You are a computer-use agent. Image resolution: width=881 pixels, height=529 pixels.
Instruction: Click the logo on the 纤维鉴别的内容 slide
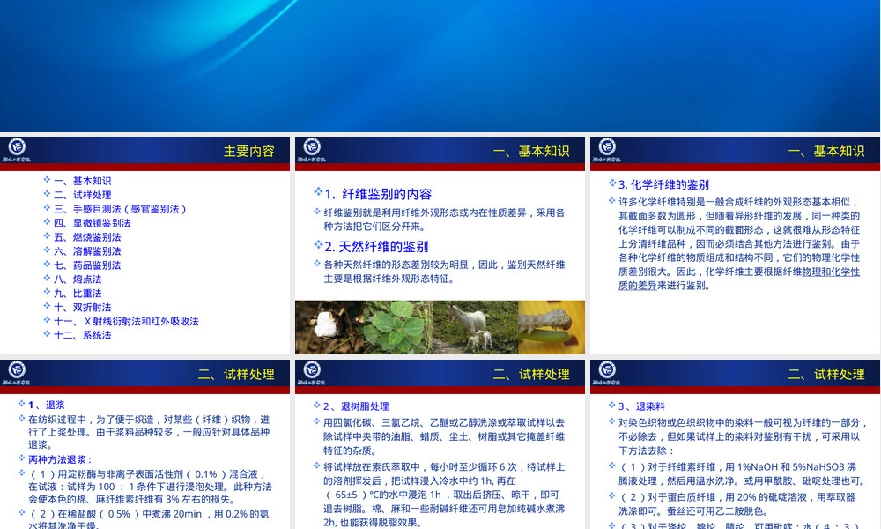[x=312, y=150]
